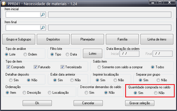Close the PPR041 window

click(x=169, y=2)
